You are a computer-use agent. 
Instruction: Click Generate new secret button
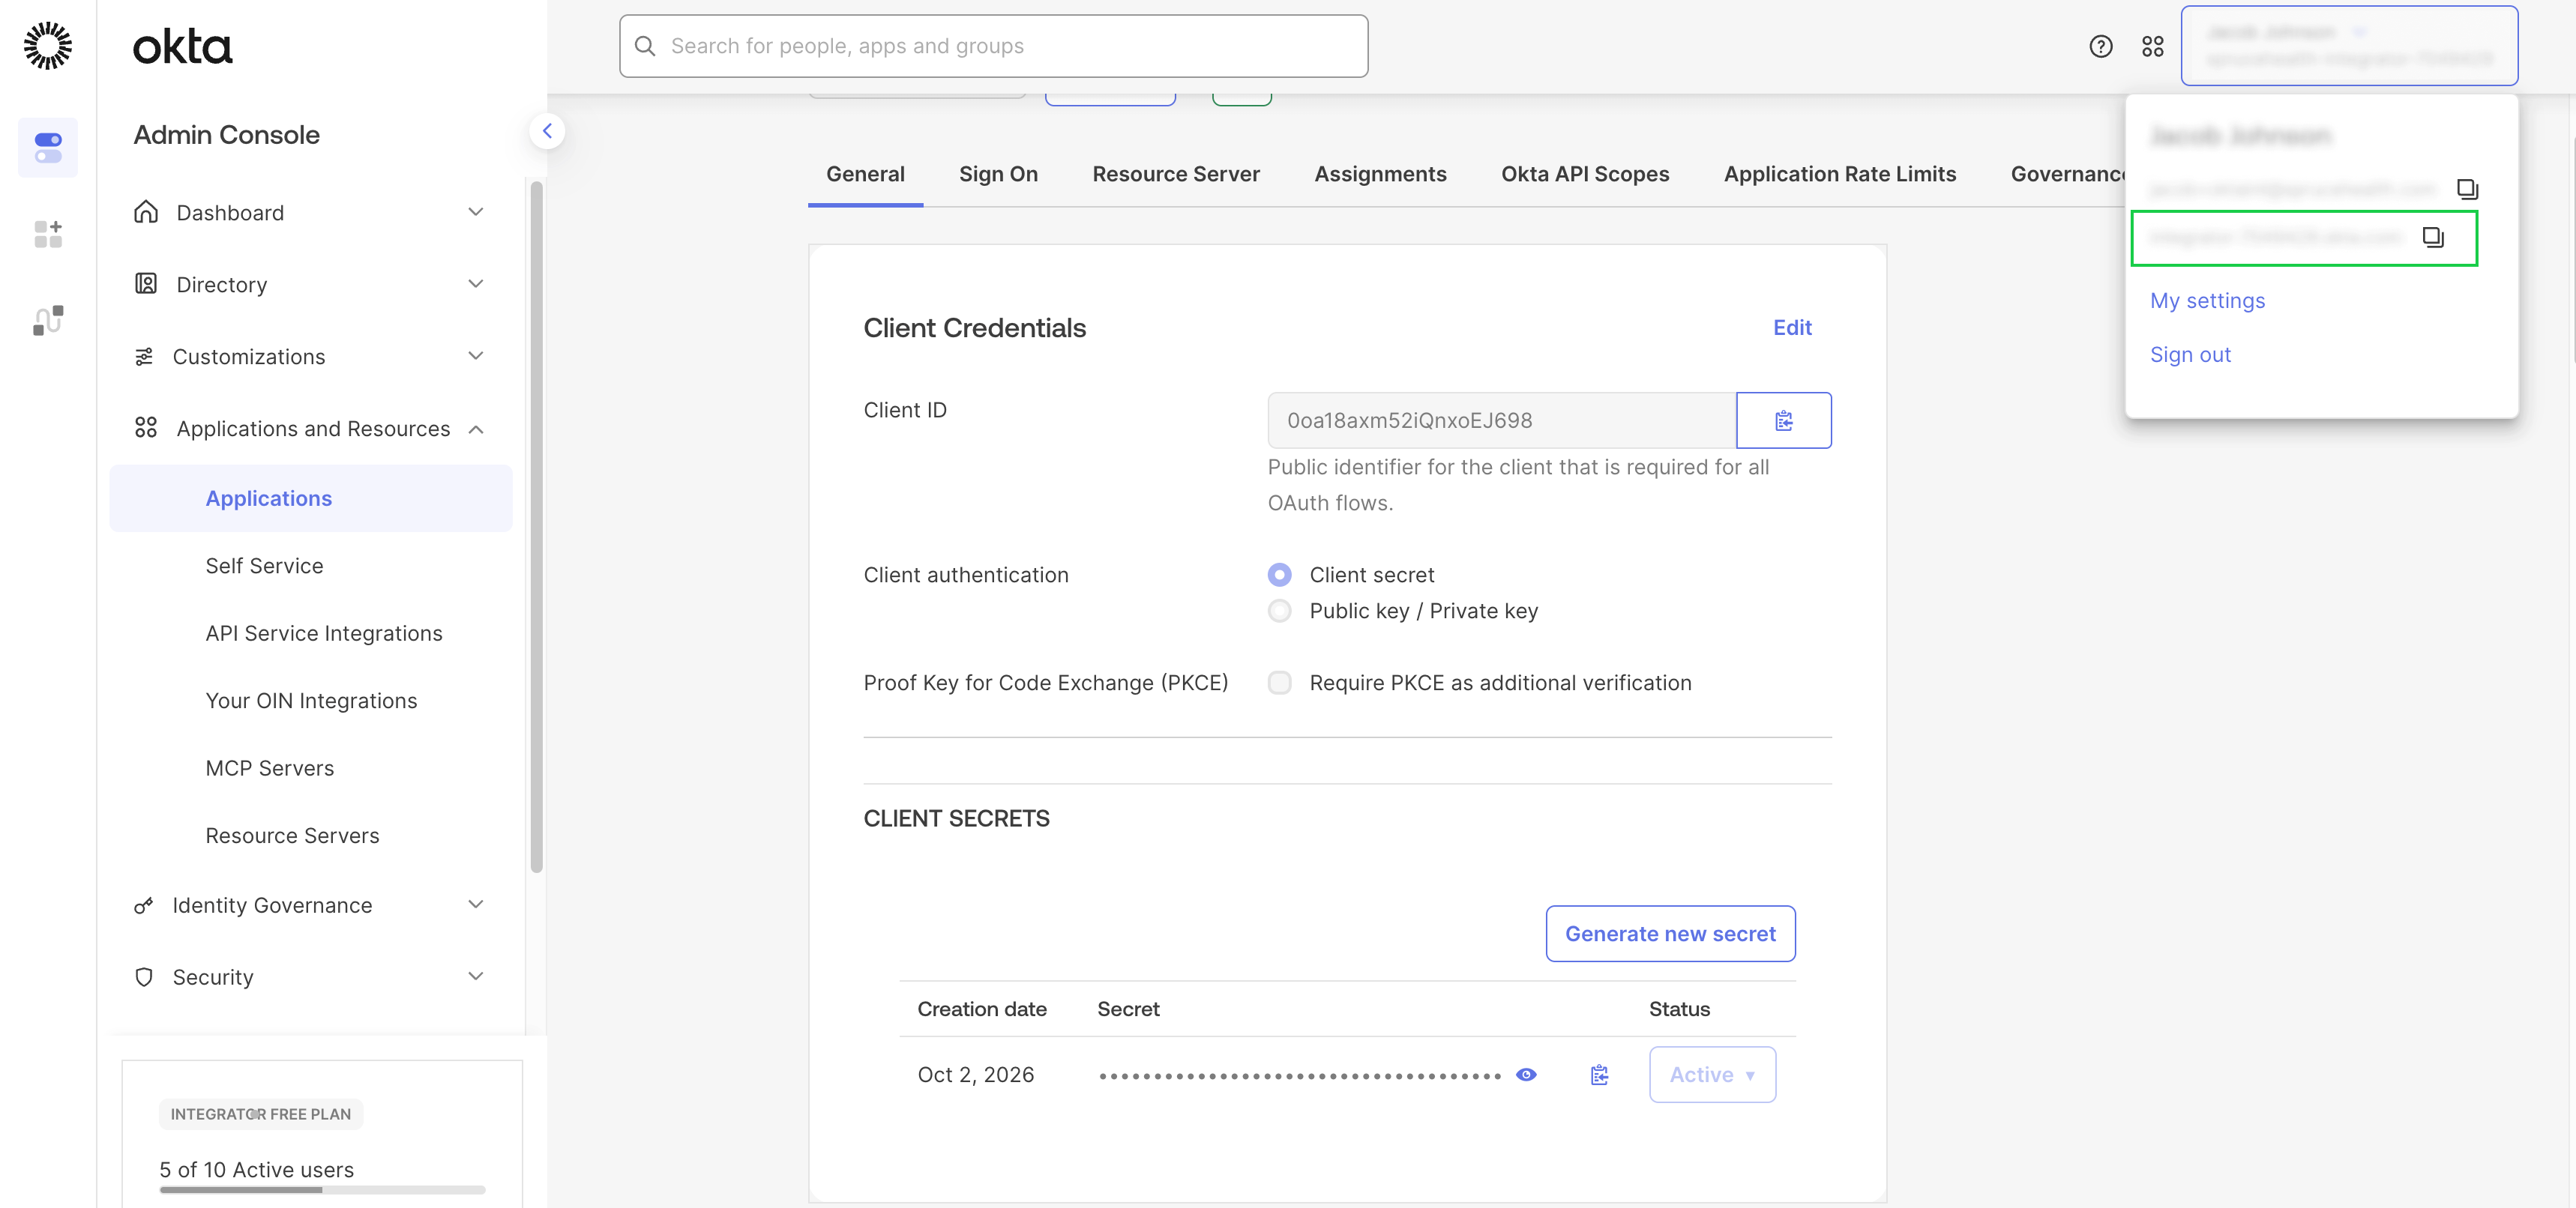(x=1670, y=933)
